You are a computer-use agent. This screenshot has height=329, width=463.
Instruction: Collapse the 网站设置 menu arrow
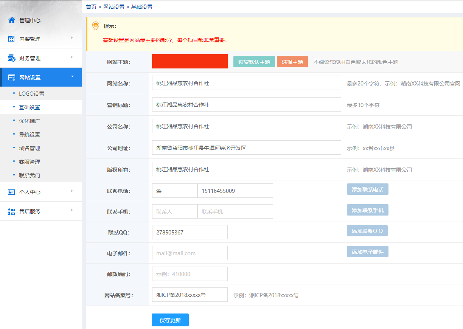coord(72,77)
